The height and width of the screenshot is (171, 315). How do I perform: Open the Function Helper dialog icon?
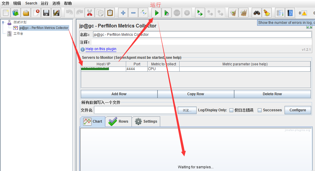(x=280, y=13)
